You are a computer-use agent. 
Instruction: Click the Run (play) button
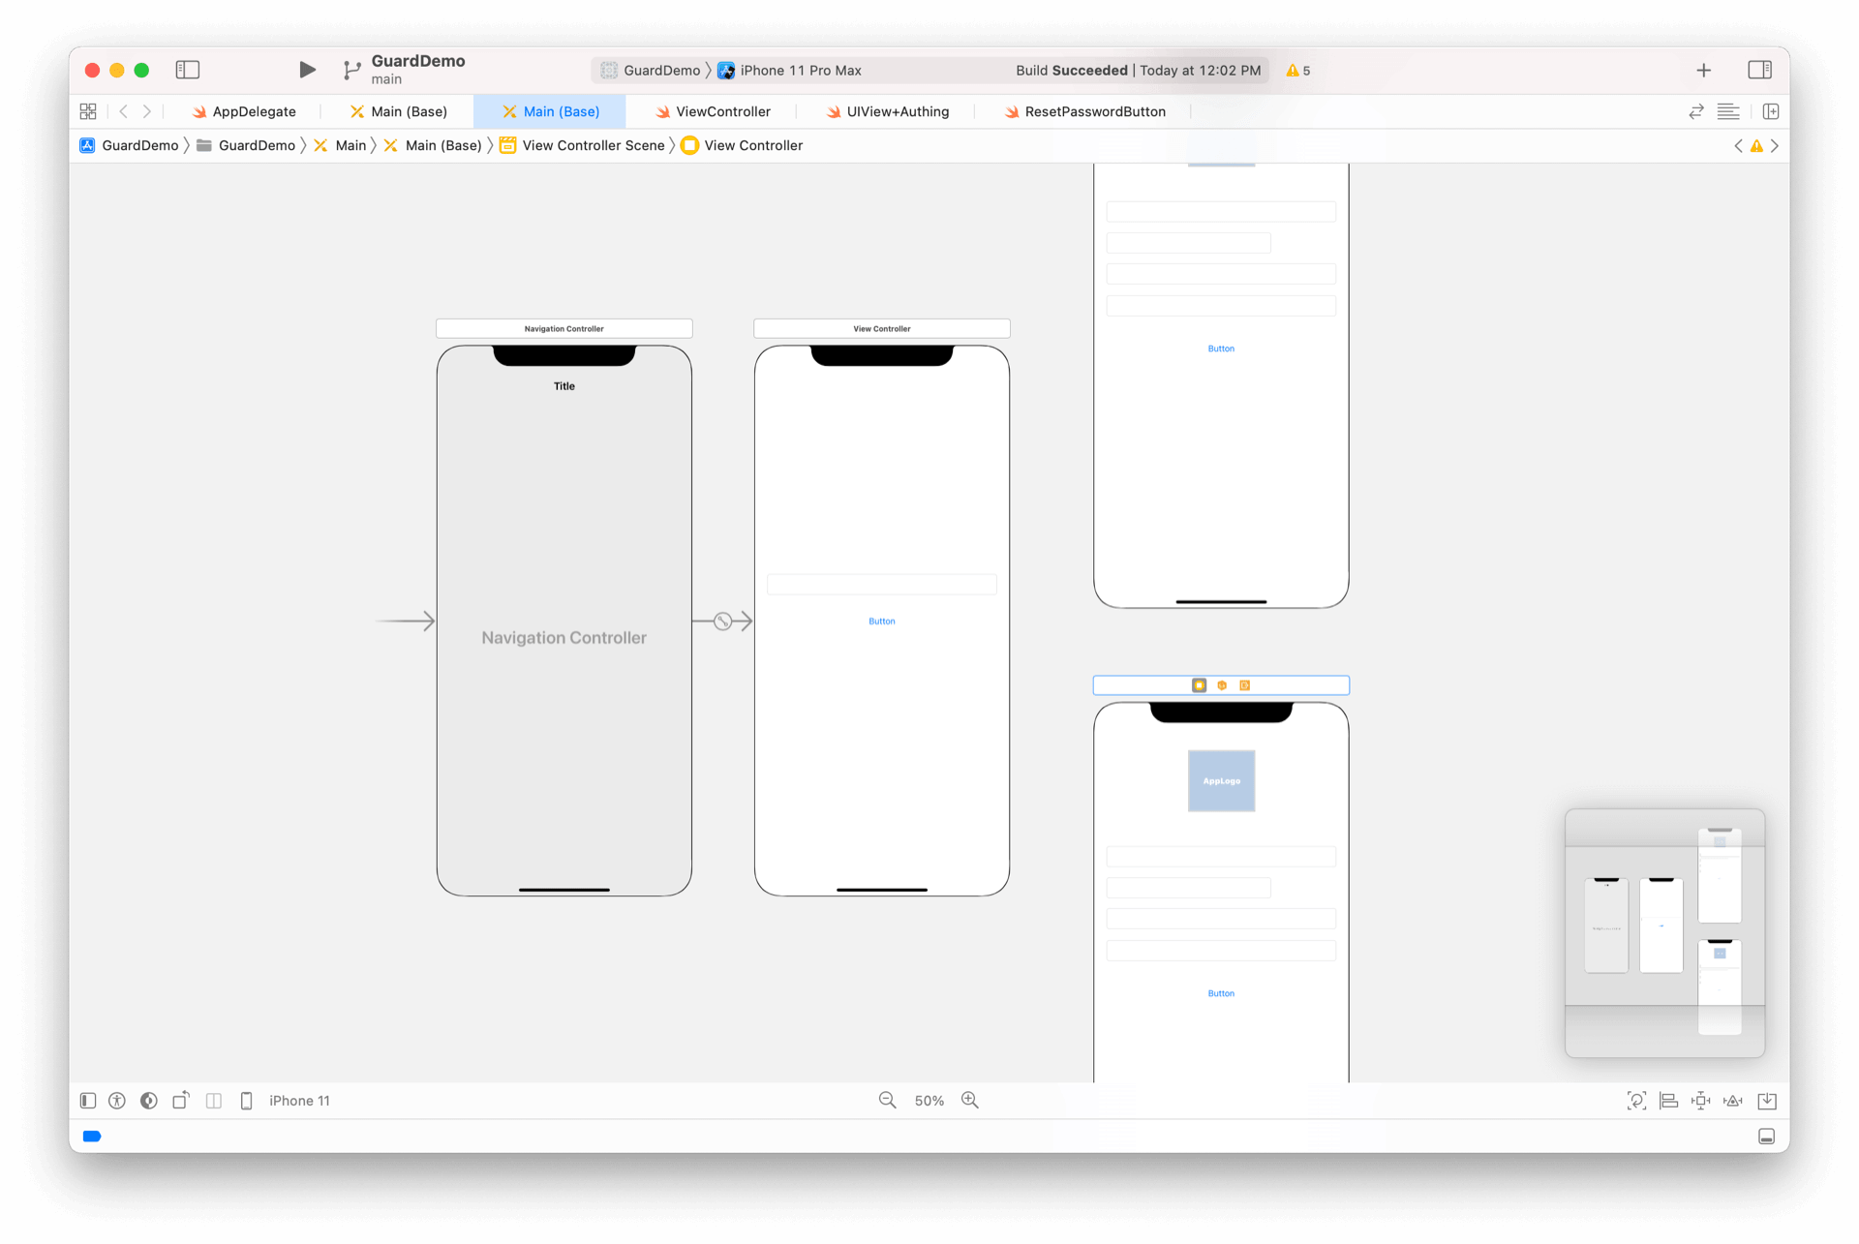click(x=307, y=70)
